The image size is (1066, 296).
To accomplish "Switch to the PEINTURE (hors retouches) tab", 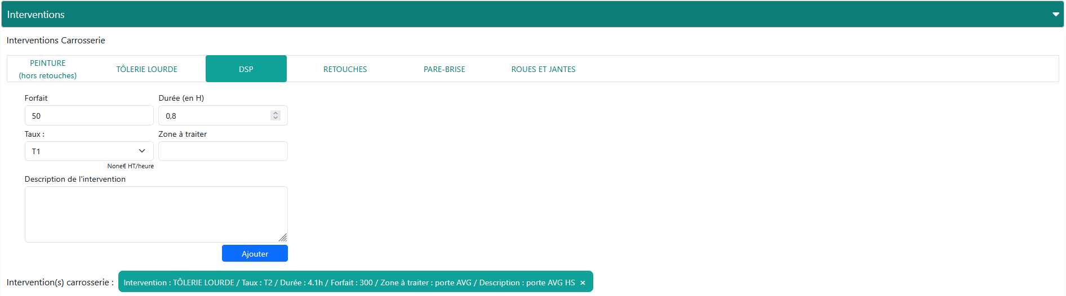I will point(48,69).
